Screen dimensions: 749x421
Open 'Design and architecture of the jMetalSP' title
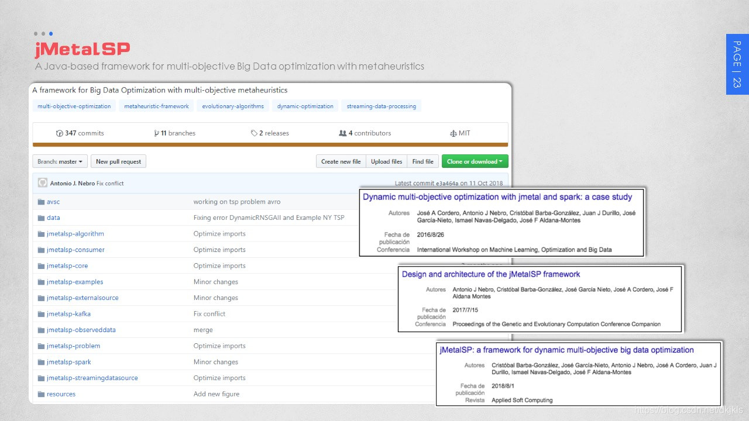coord(491,274)
